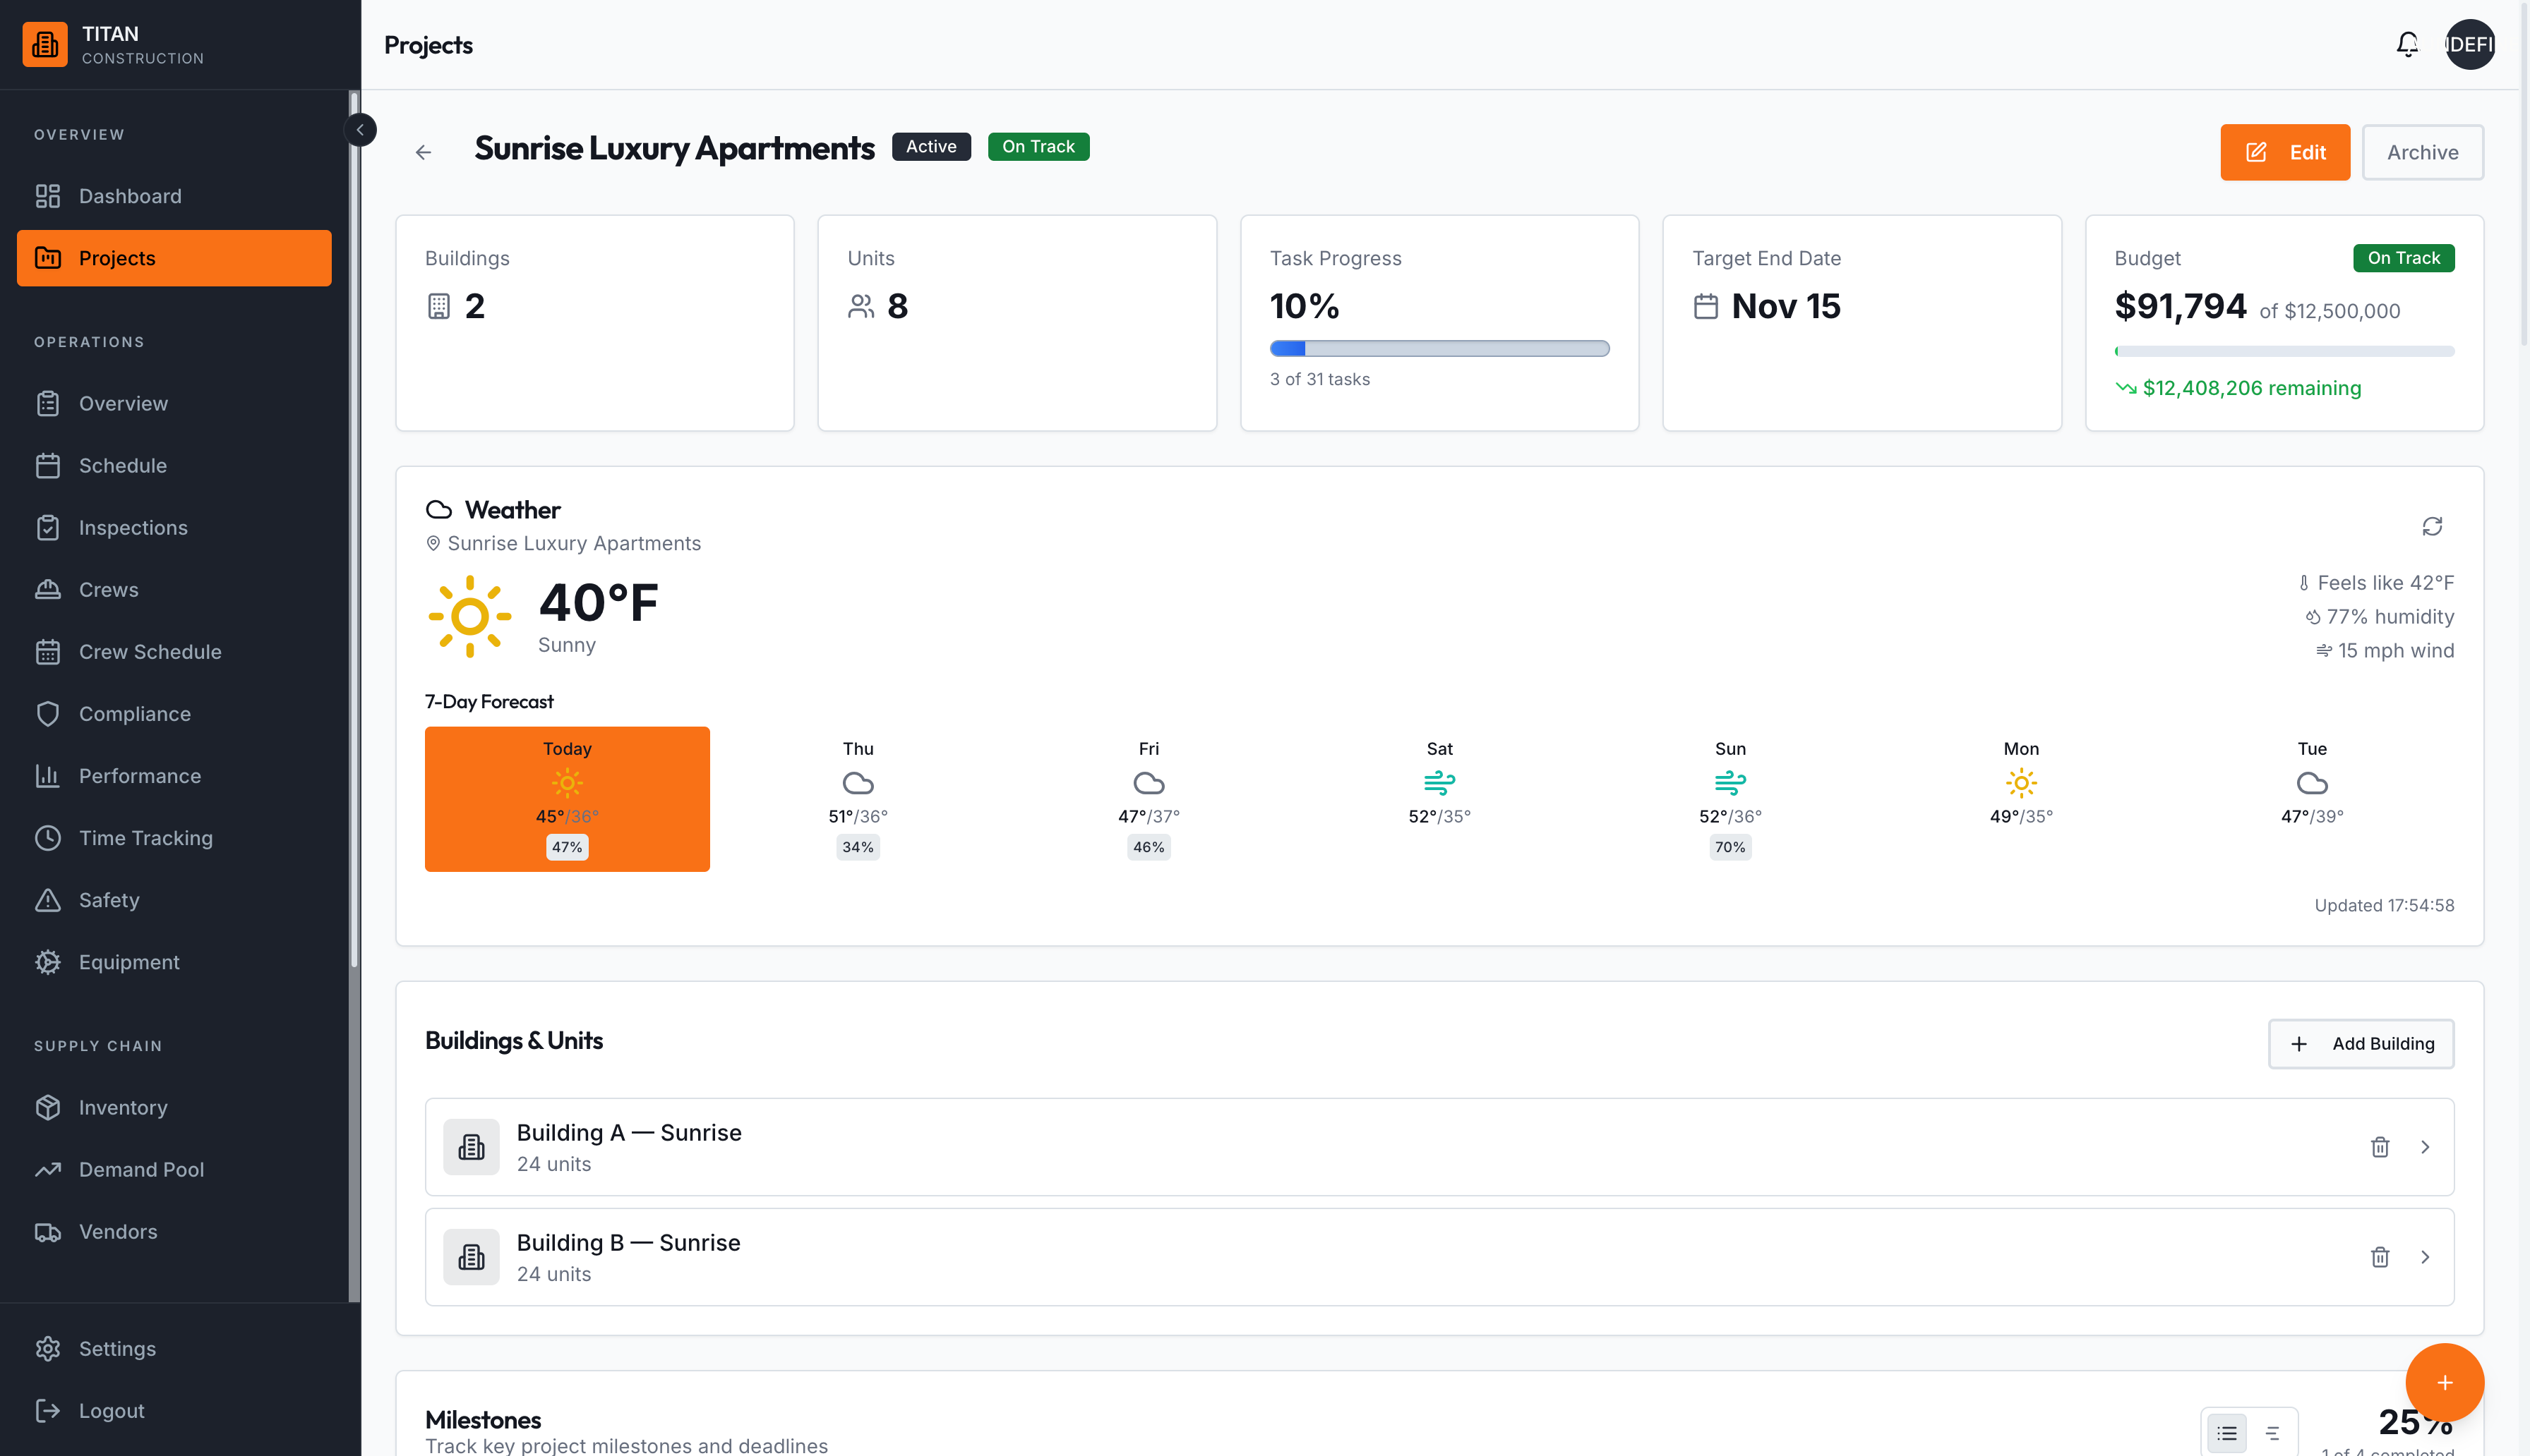Viewport: 2530px width, 1456px height.
Task: Click the Crew Schedule calendar icon
Action: click(48, 652)
